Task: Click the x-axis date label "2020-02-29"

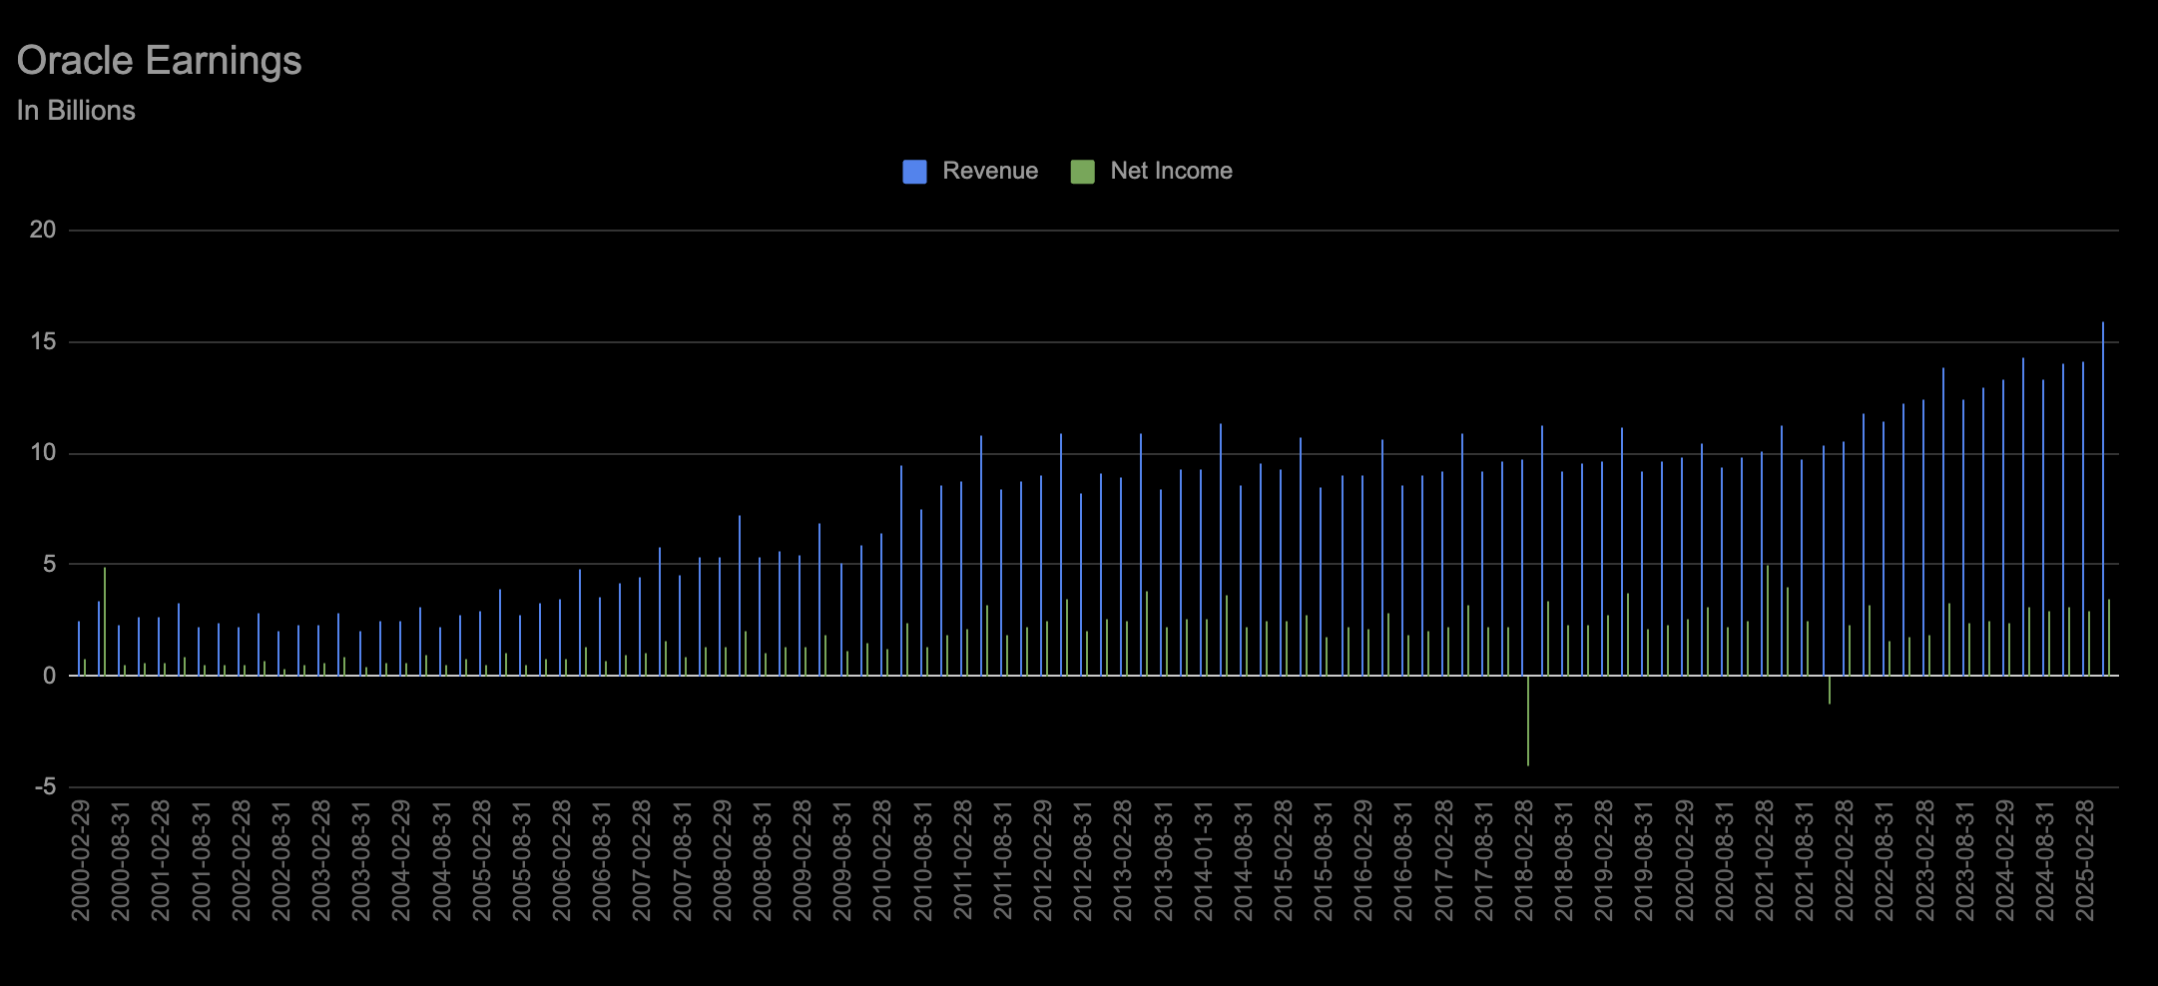Action: [x=1684, y=860]
